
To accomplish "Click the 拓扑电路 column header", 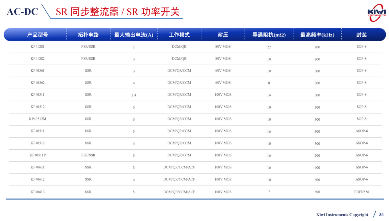I will (x=88, y=35).
